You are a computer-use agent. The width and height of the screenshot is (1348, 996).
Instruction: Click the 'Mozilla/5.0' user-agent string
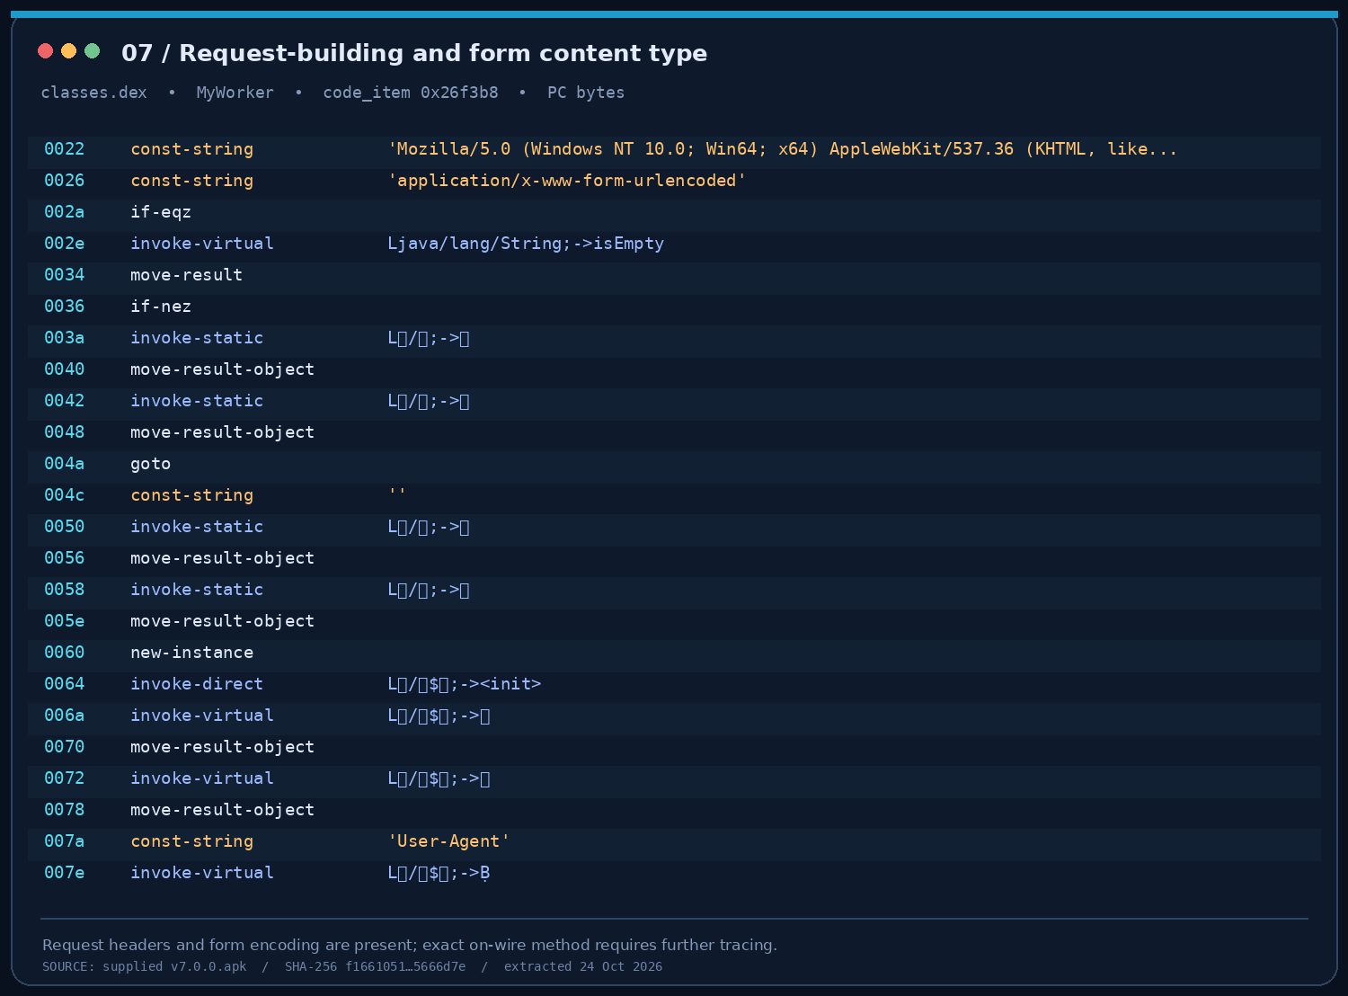pos(783,149)
